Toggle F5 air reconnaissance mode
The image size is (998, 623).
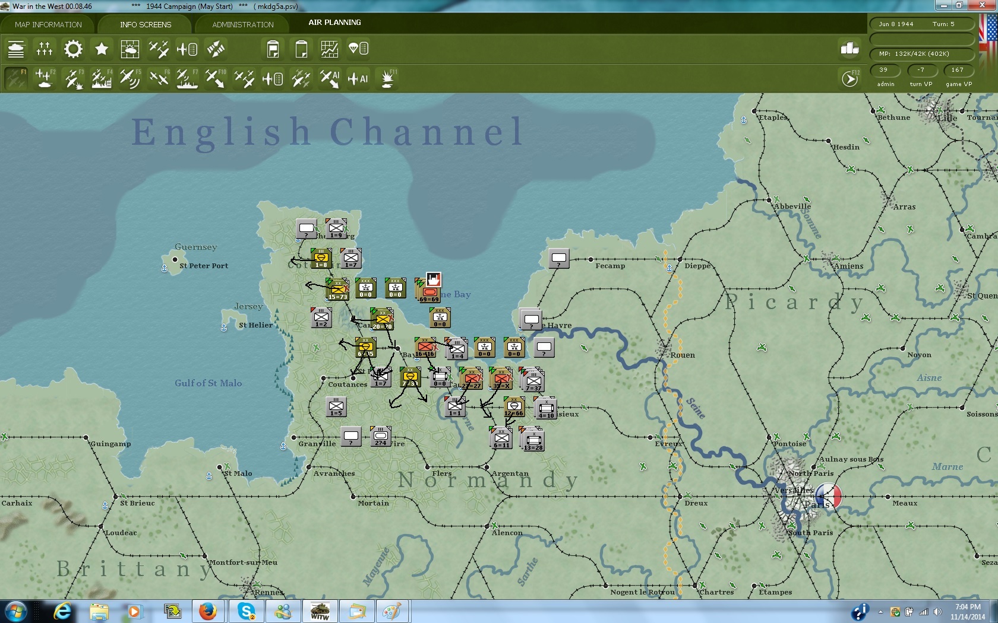tap(130, 78)
